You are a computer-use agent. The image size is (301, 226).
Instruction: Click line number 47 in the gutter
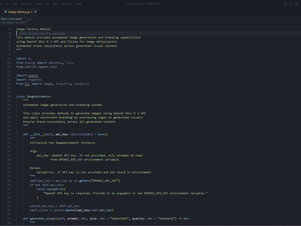point(9,218)
